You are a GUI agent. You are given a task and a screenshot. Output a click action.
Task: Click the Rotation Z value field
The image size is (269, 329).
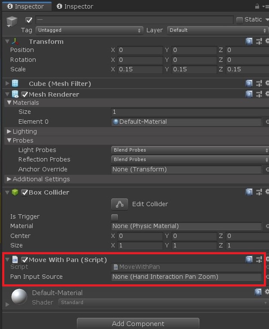[248, 60]
